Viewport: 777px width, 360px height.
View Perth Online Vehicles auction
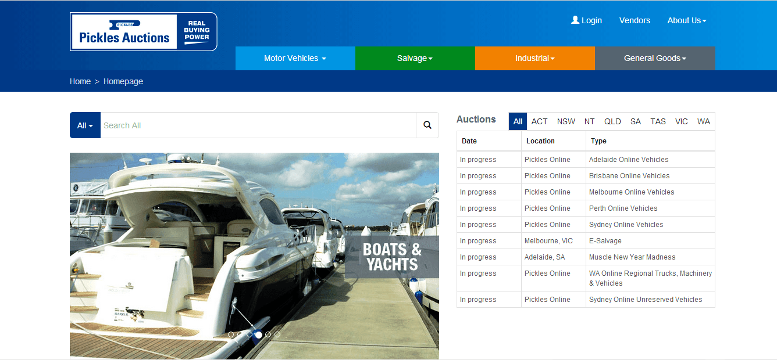click(623, 208)
